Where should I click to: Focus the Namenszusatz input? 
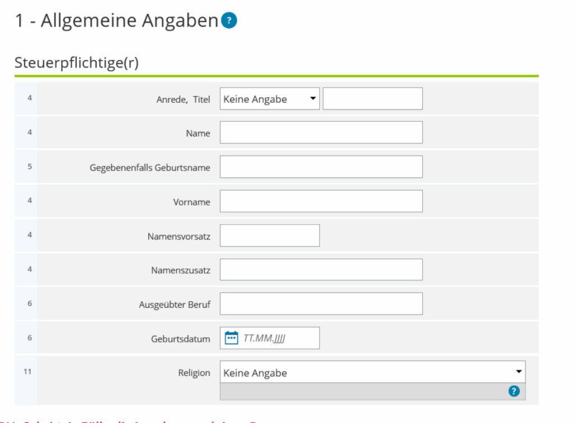(321, 270)
